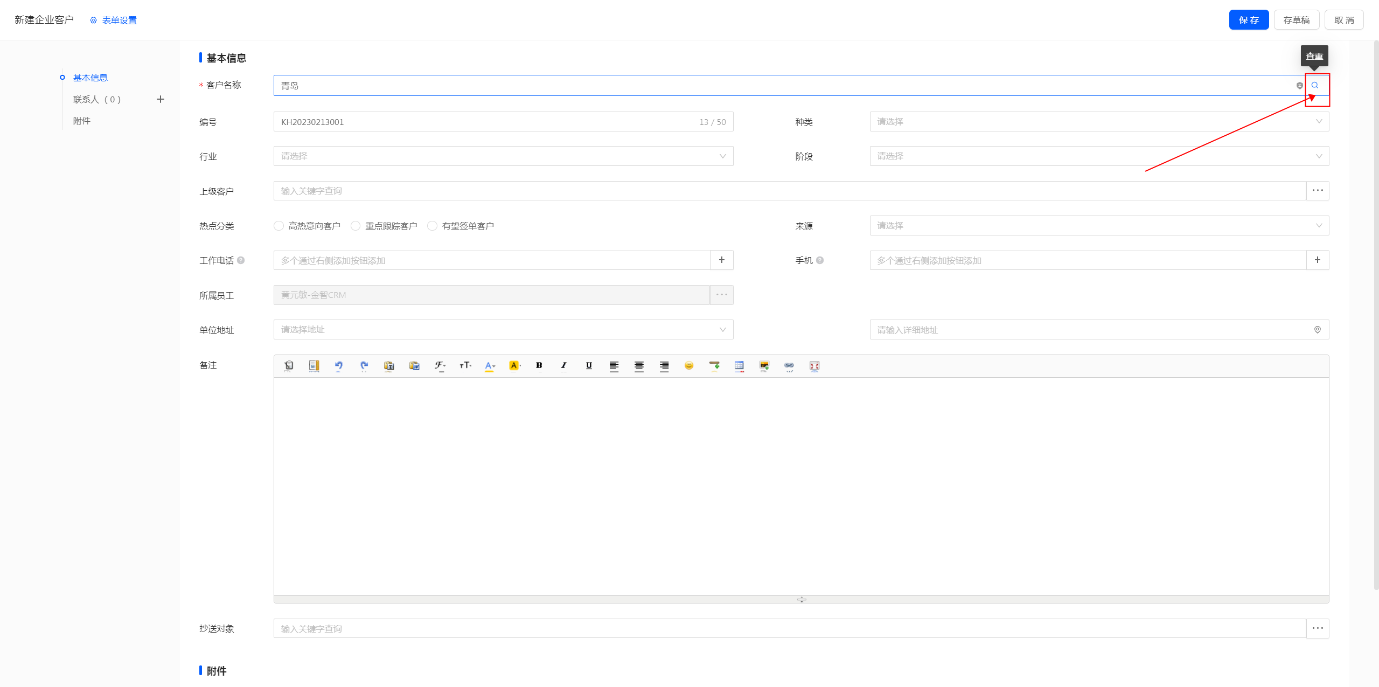Image resolution: width=1379 pixels, height=687 pixels.
Task: Click the 取消 button
Action: click(x=1344, y=20)
